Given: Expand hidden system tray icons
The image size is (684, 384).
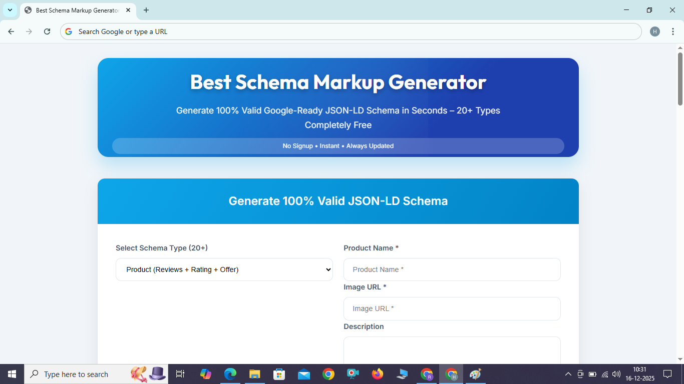Looking at the screenshot, I should (x=568, y=374).
